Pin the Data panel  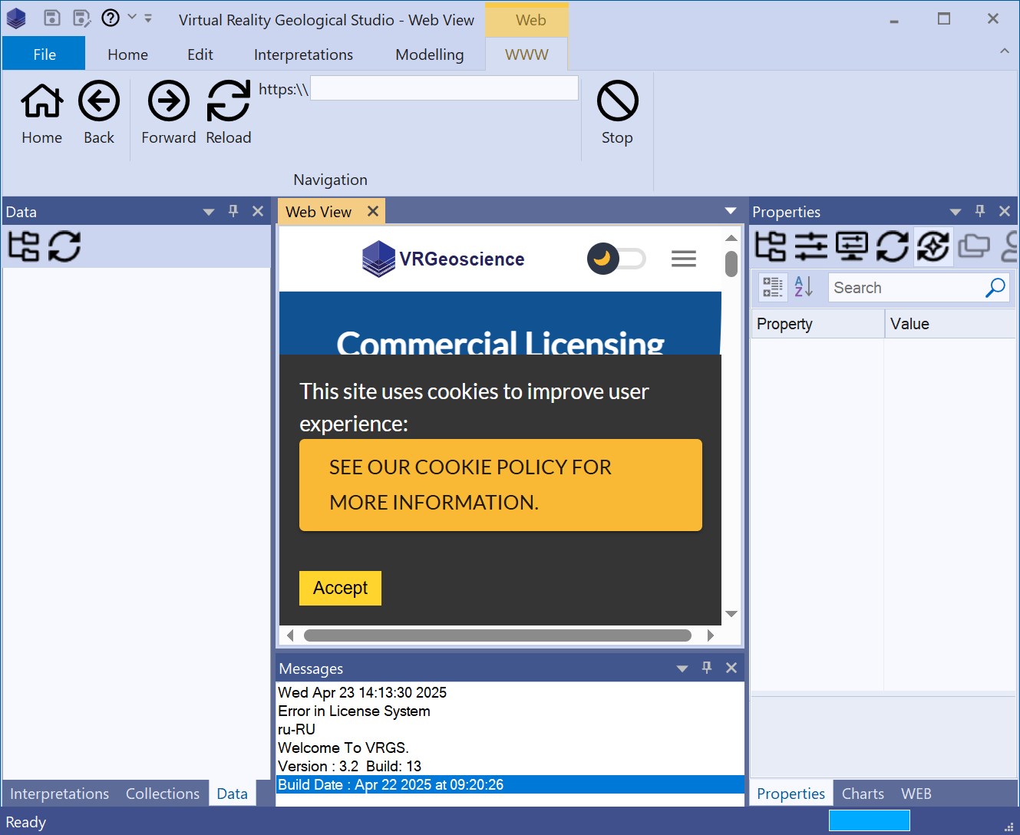[x=233, y=211]
